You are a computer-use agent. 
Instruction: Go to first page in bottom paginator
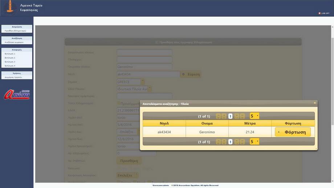pyautogui.click(x=218, y=142)
